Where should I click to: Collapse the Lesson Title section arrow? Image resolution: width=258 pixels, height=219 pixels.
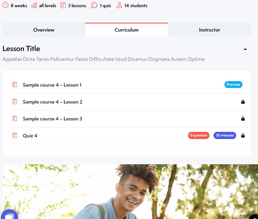click(245, 49)
